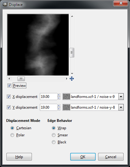Toggle the Preview checkbox

9,86
